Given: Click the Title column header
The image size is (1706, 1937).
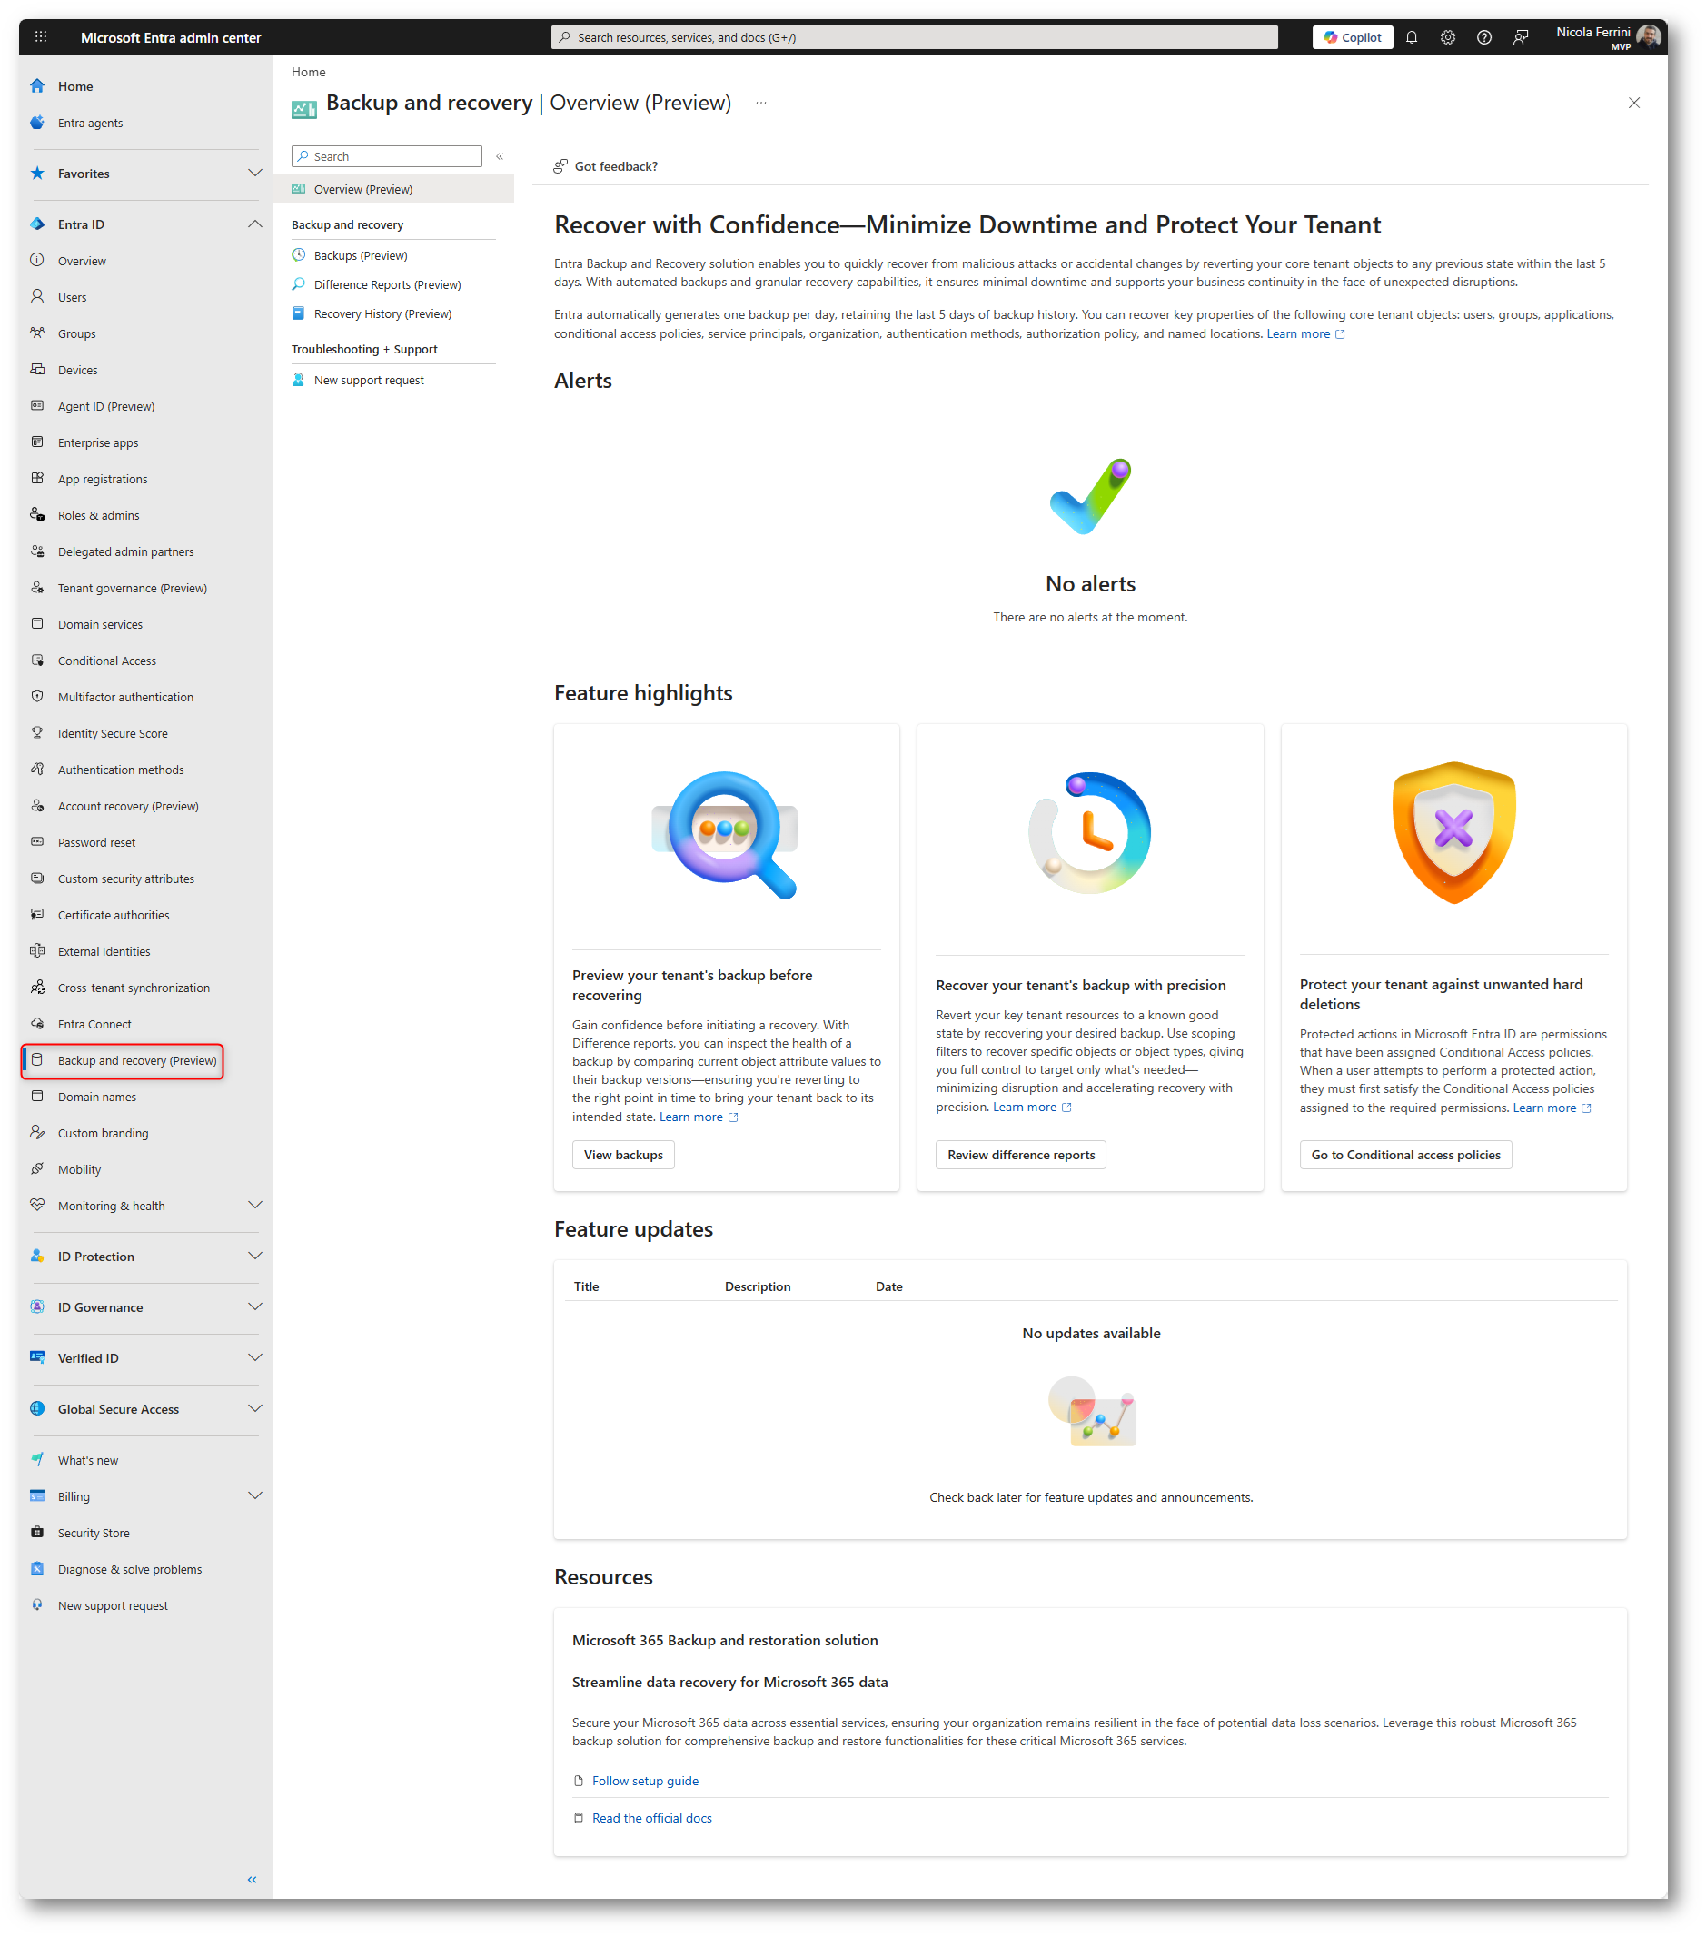Looking at the screenshot, I should [x=587, y=1286].
